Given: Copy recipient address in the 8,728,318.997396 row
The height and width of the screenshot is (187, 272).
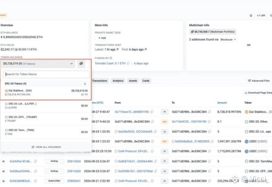Looking at the screenshot, I should click(210, 112).
